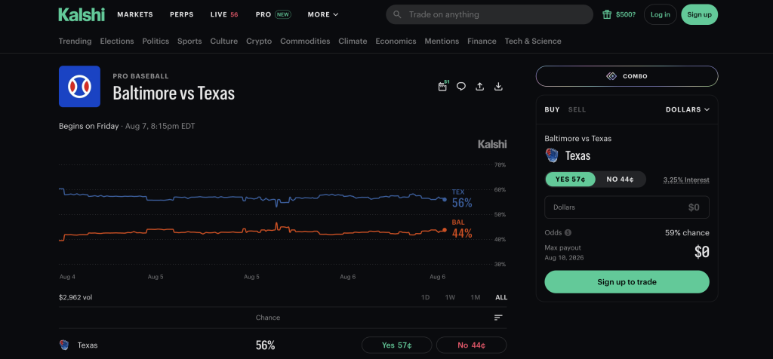This screenshot has height=359, width=773.
Task: Open the COMBO builder button
Action: coord(627,76)
